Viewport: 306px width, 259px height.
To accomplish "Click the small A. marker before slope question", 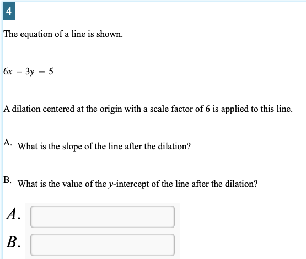I will click(8, 143).
